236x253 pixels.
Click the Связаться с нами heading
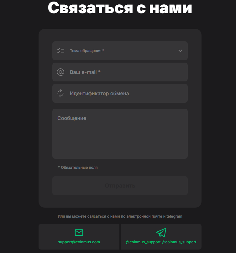[x=120, y=8]
